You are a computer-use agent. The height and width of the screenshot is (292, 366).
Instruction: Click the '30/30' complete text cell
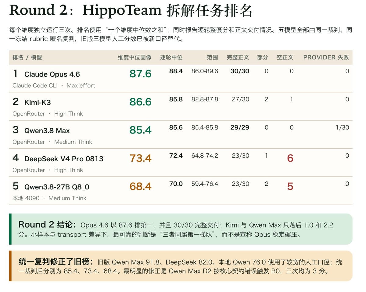pyautogui.click(x=240, y=71)
